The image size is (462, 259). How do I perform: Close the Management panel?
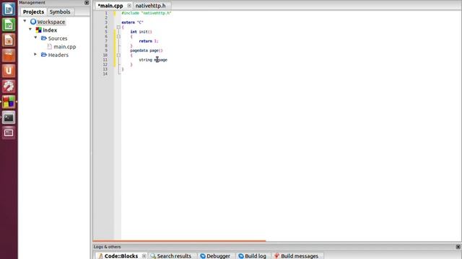click(x=87, y=3)
